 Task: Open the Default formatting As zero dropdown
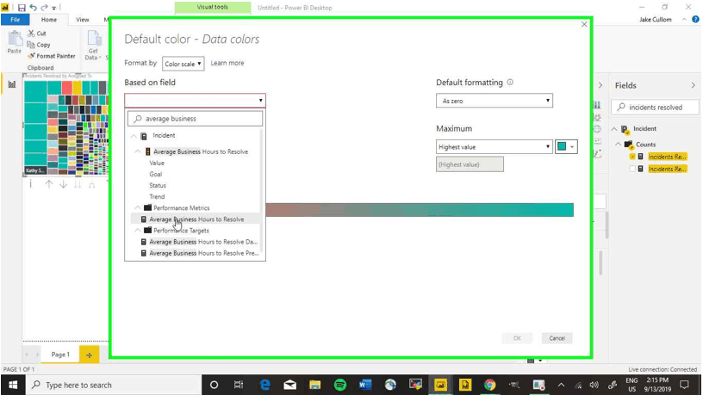pos(494,101)
